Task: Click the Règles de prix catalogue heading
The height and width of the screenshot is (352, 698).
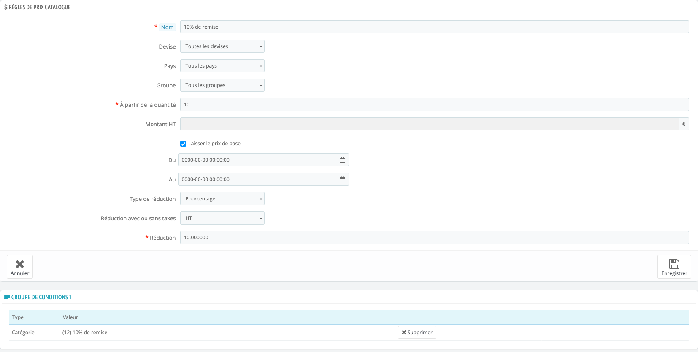Action: (x=38, y=7)
